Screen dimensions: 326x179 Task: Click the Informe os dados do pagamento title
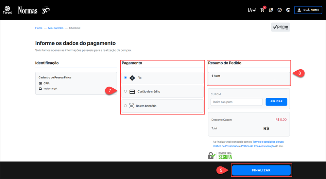click(x=75, y=43)
